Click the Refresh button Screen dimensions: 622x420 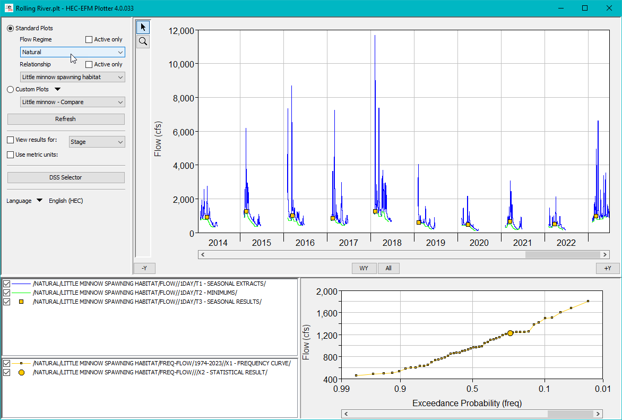coord(66,119)
